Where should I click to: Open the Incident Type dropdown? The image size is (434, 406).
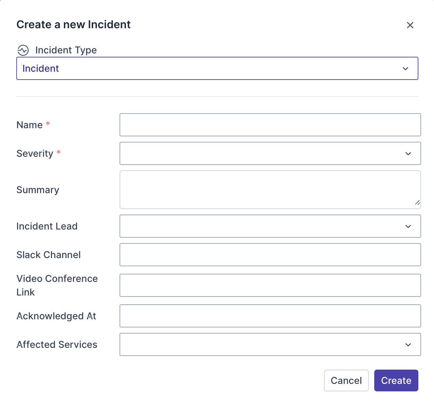click(x=217, y=68)
